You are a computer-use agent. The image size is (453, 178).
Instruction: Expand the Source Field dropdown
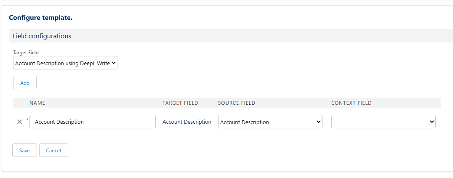click(270, 122)
